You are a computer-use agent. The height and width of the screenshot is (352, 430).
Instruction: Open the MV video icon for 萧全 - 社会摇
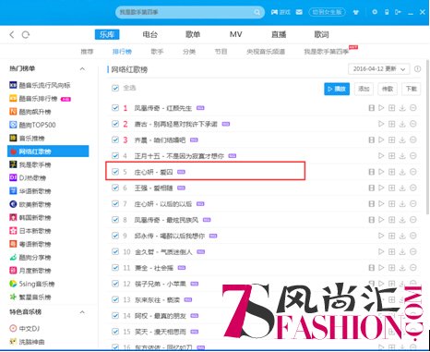pyautogui.click(x=372, y=268)
